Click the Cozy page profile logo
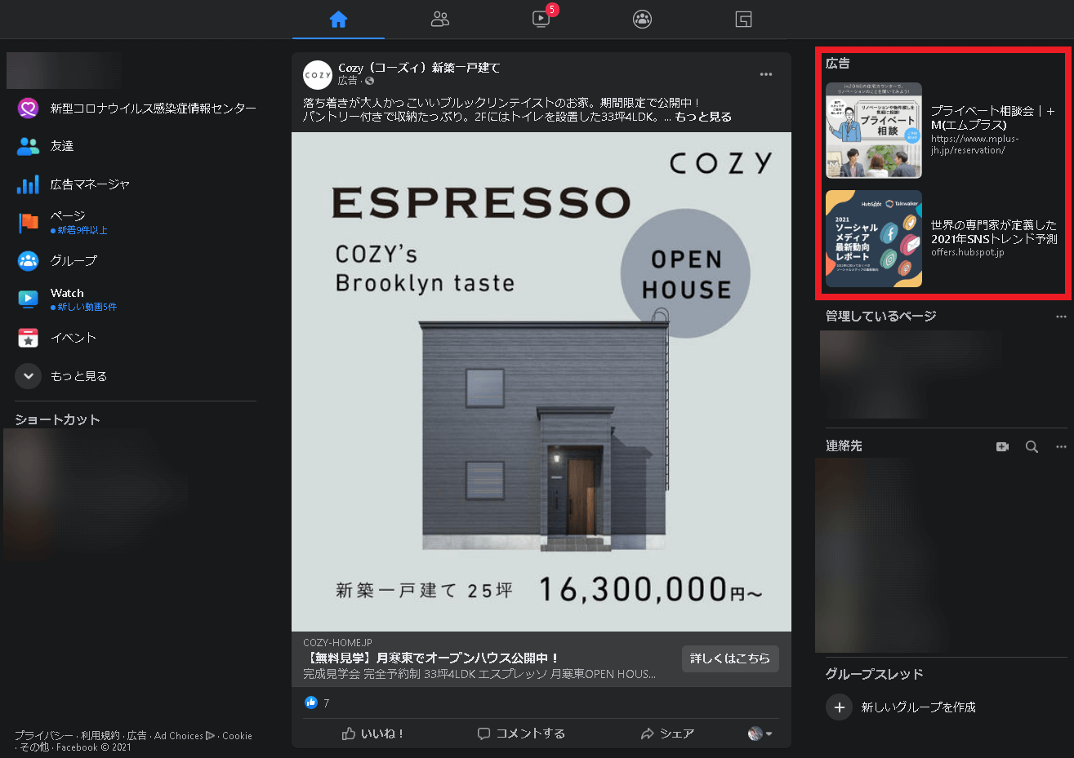 (318, 74)
